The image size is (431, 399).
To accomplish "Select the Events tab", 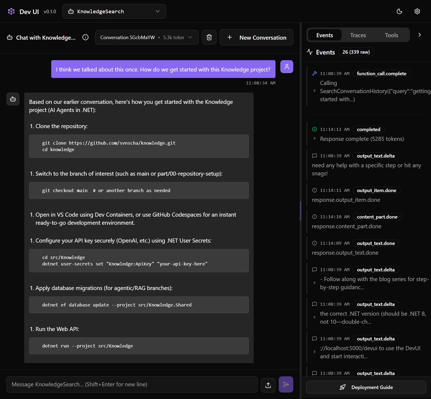I will (325, 35).
